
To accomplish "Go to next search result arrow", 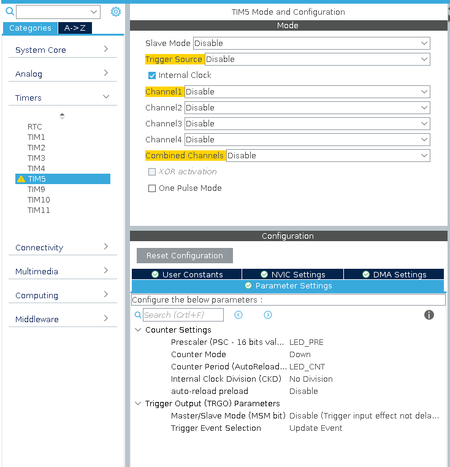I will pos(268,315).
